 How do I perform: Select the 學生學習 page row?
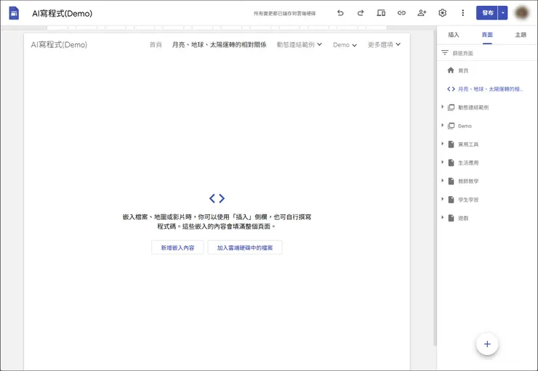(x=486, y=200)
